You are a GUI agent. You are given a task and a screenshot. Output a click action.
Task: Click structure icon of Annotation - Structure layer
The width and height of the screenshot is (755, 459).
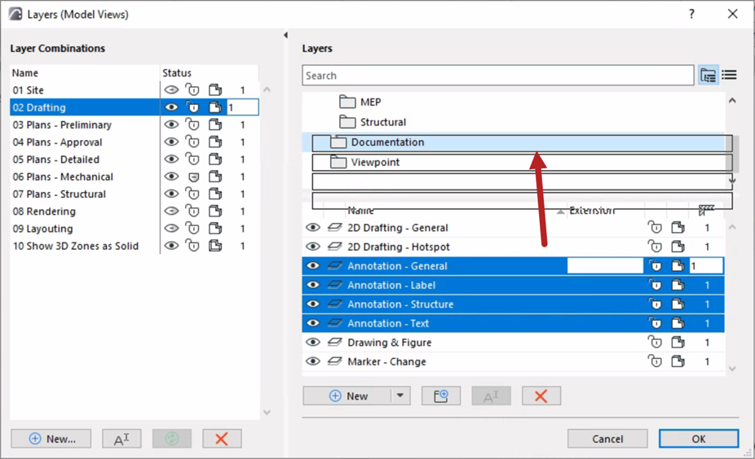(x=678, y=304)
